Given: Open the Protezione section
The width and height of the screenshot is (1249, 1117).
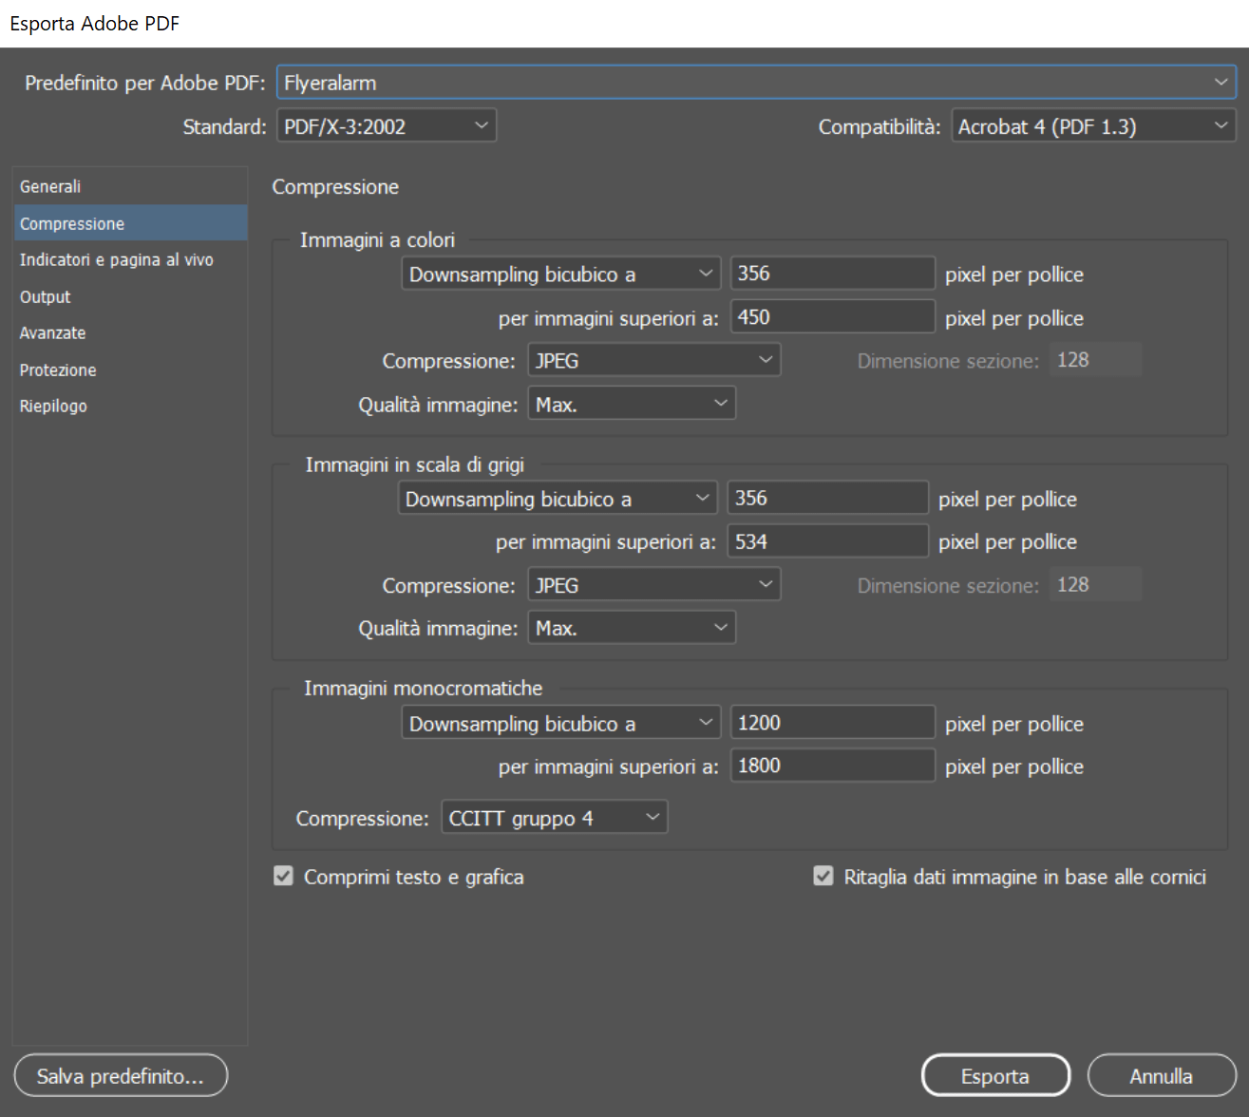Looking at the screenshot, I should [58, 370].
